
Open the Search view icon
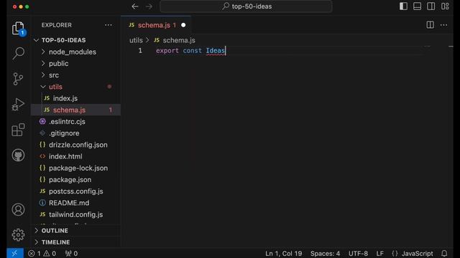pos(18,54)
